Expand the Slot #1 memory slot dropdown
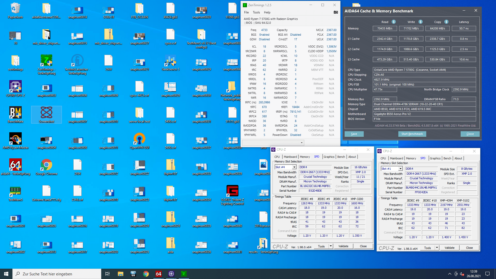 (x=400, y=169)
